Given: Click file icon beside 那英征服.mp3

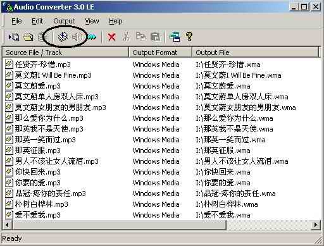Looking at the screenshot, I should (9, 151).
